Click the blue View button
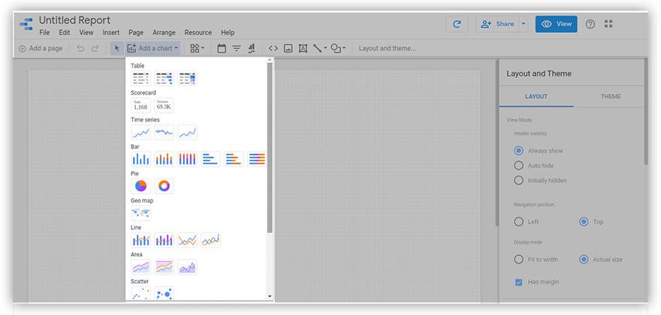This screenshot has width=661, height=315. [557, 24]
